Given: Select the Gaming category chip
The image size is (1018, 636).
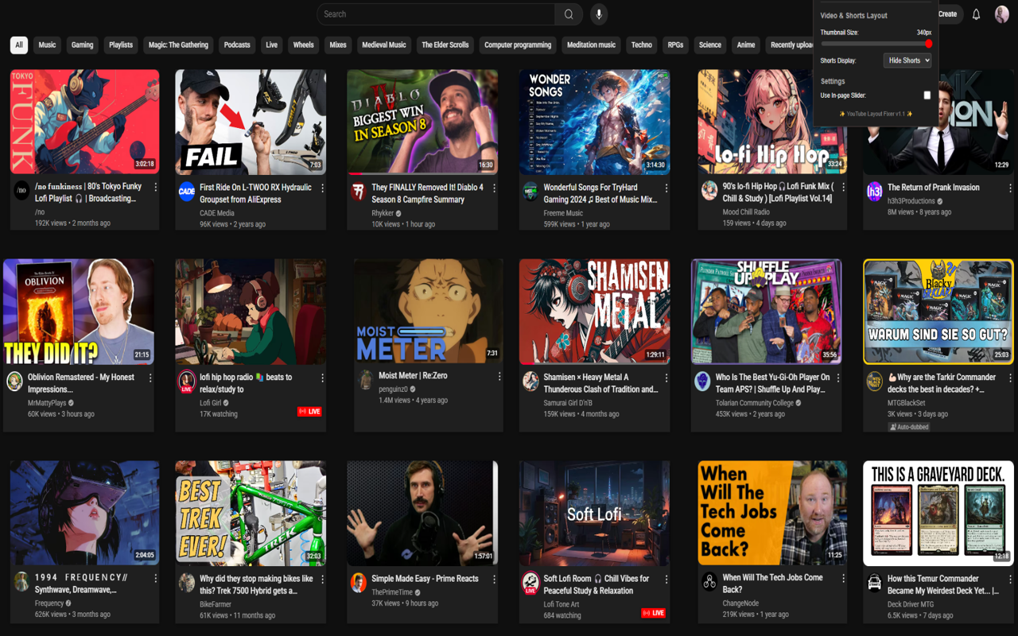Looking at the screenshot, I should [81, 45].
